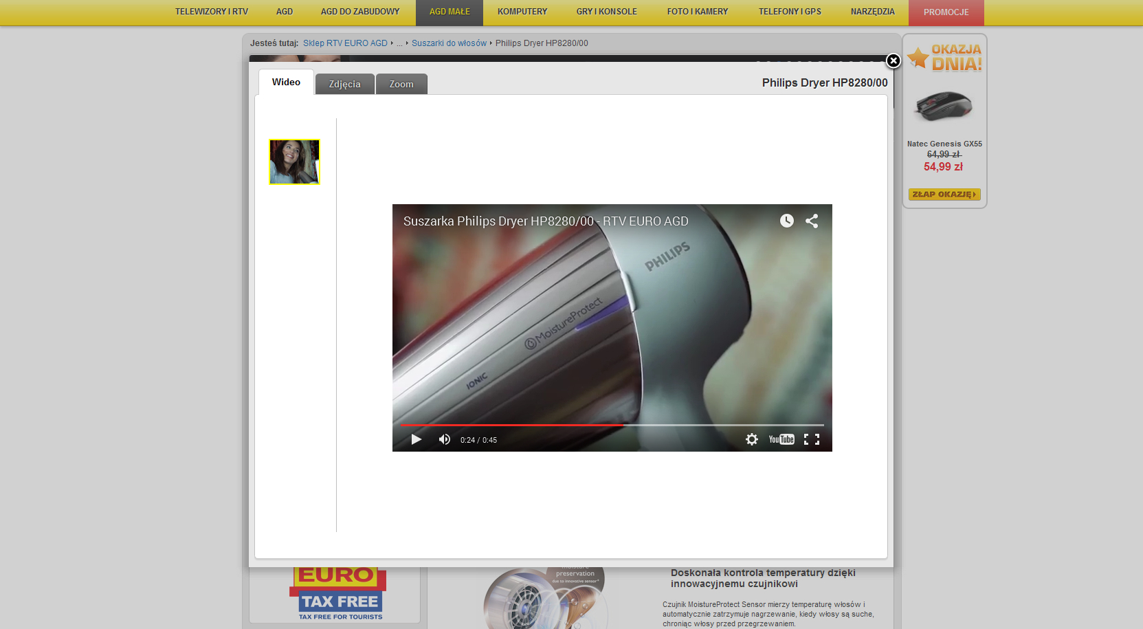Open the video on YouTube via its logo
This screenshot has height=629, width=1143.
[781, 439]
